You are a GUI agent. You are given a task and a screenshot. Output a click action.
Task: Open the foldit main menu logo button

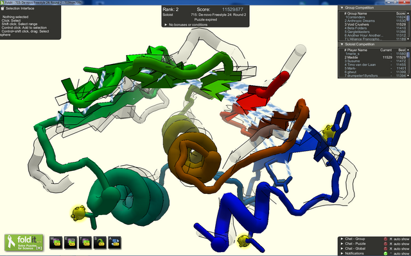pyautogui.click(x=24, y=243)
